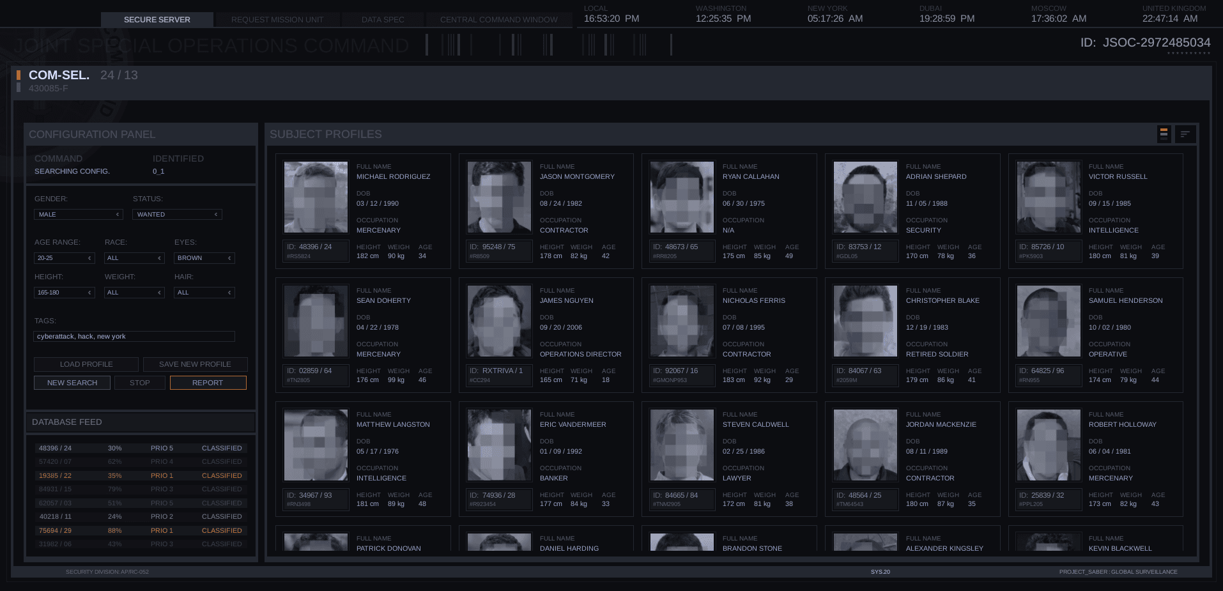Select Matthew Langston's photo
Image resolution: width=1223 pixels, height=591 pixels.
tap(316, 445)
